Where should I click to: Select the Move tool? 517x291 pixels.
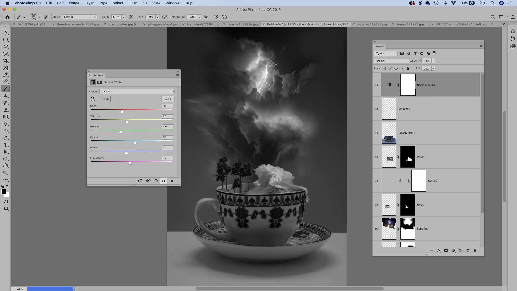(x=5, y=33)
